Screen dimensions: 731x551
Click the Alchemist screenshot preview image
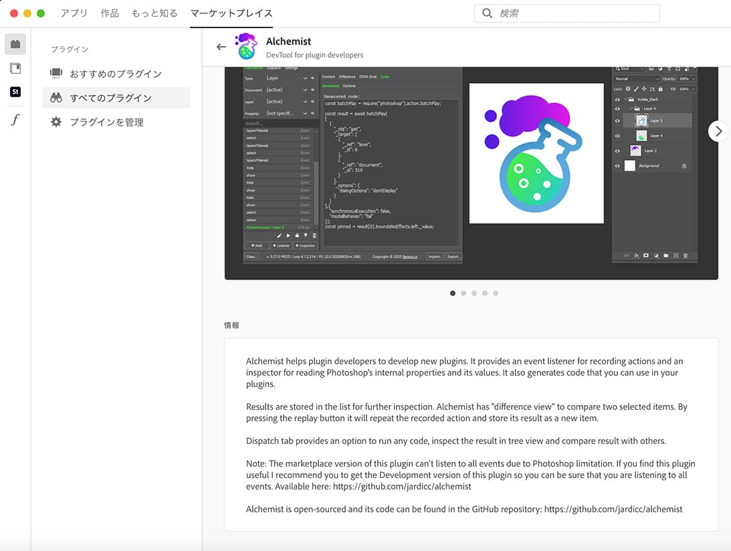coord(471,173)
